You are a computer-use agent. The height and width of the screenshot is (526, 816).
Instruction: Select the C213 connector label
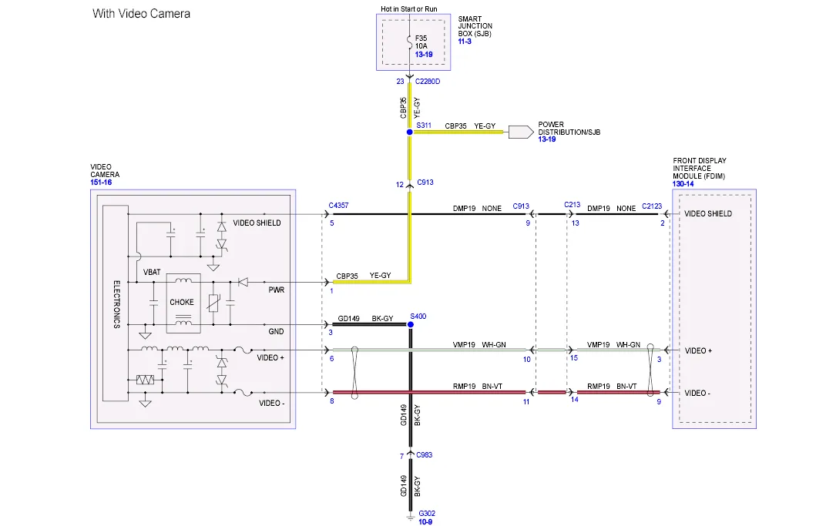[572, 205]
